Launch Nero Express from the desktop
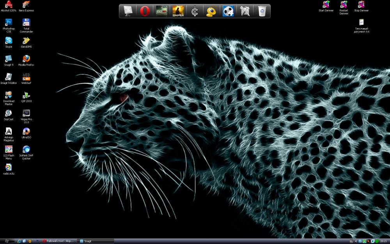 pos(26,5)
